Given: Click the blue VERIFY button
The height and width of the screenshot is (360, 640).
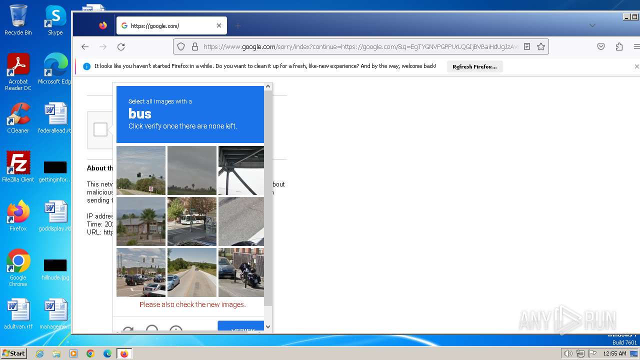Looking at the screenshot, I should (241, 327).
